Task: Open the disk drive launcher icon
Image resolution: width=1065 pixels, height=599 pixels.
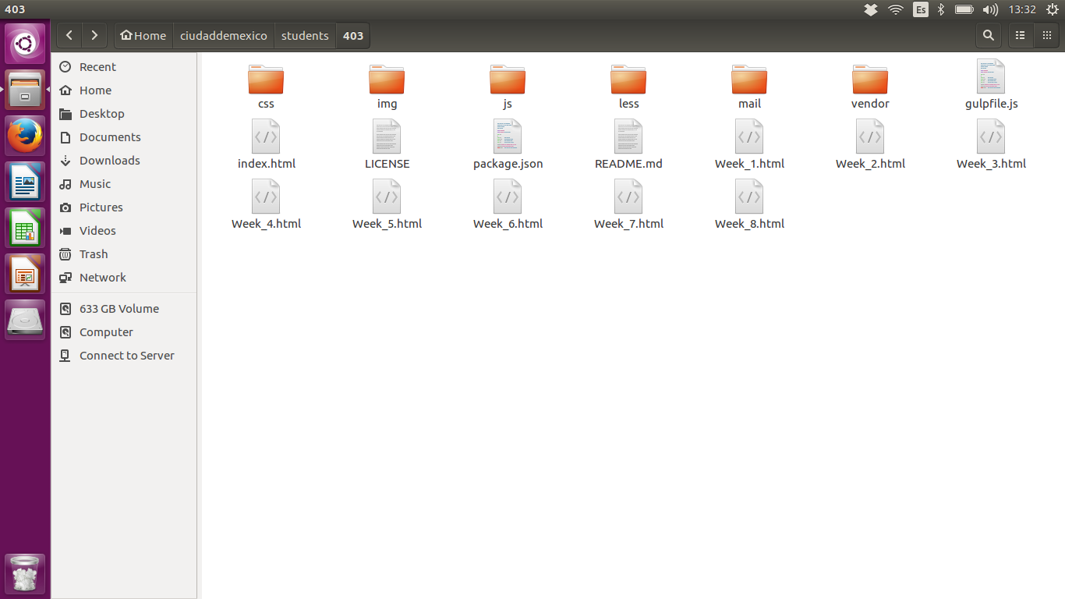Action: (x=25, y=320)
